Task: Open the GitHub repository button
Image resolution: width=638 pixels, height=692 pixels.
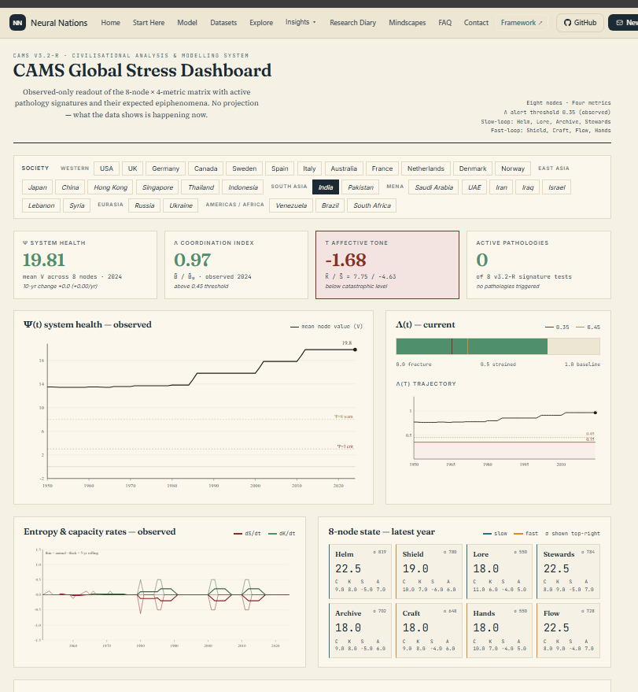Action: tap(580, 23)
